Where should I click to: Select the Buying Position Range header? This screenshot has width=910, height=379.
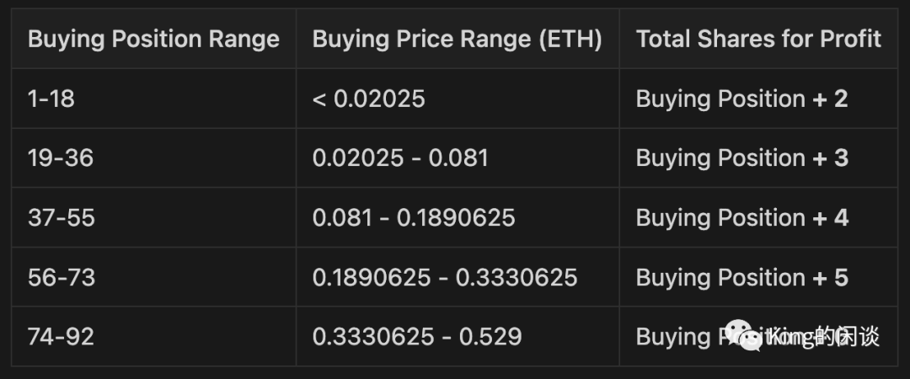154,39
